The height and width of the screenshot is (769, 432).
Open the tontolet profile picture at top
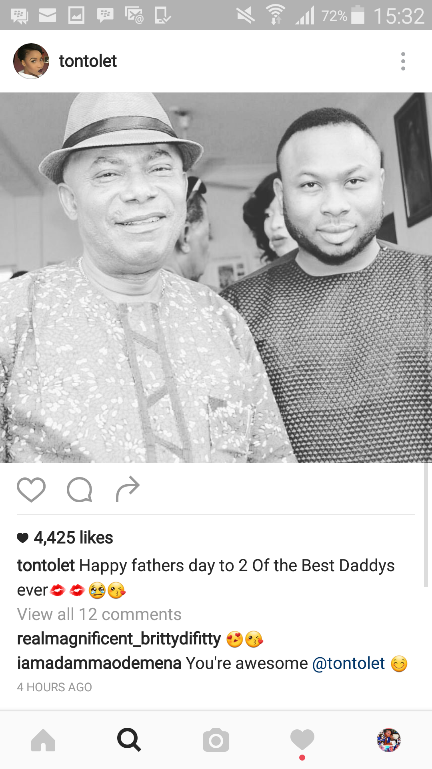[31, 61]
